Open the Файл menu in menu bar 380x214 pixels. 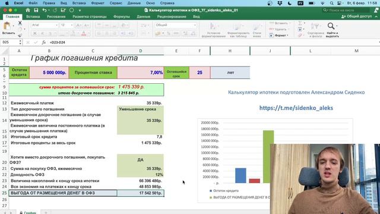click(33, 3)
